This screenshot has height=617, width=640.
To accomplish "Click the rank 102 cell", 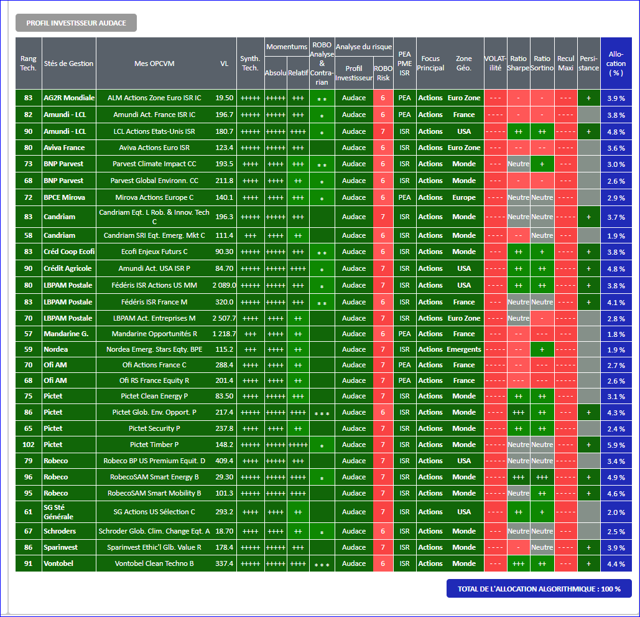I will [x=28, y=444].
